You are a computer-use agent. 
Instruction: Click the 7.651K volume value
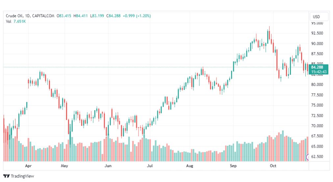(19, 21)
